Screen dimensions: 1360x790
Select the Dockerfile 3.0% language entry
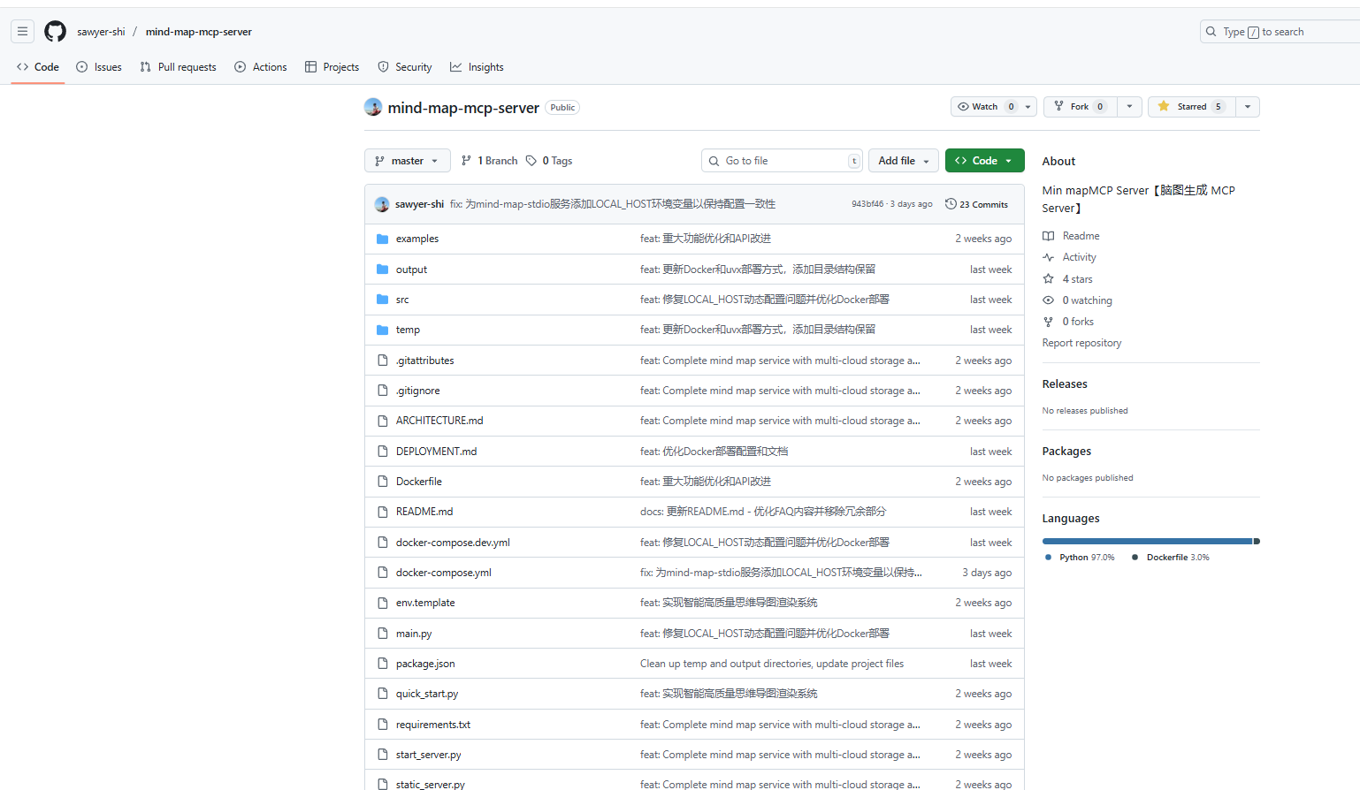point(1171,558)
